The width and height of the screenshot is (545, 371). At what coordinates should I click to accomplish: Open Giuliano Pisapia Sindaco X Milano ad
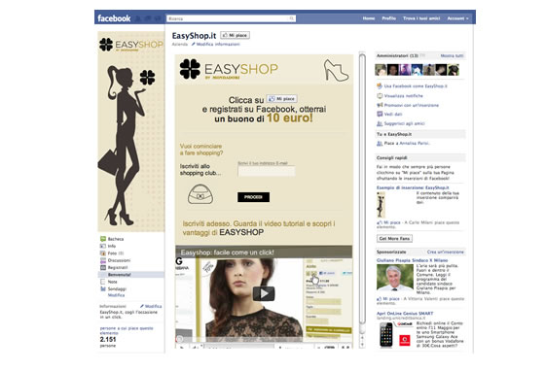413,260
